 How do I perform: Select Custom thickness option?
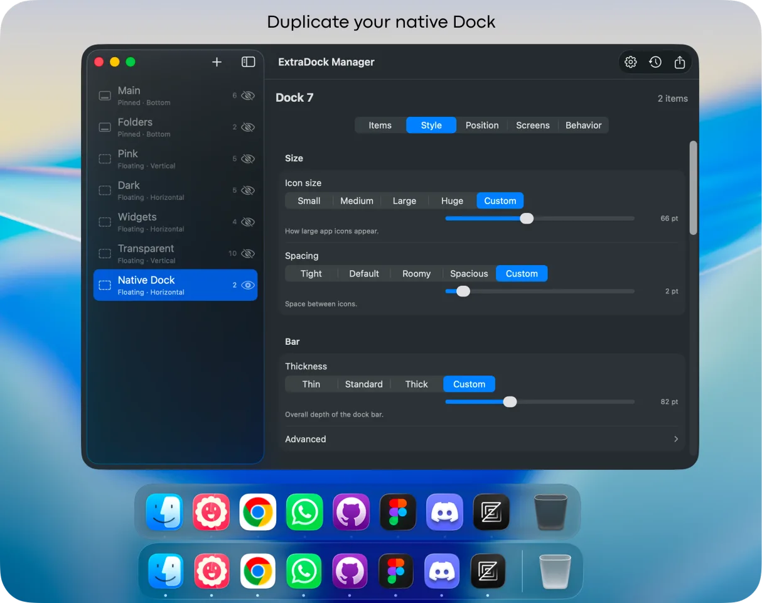[470, 384]
